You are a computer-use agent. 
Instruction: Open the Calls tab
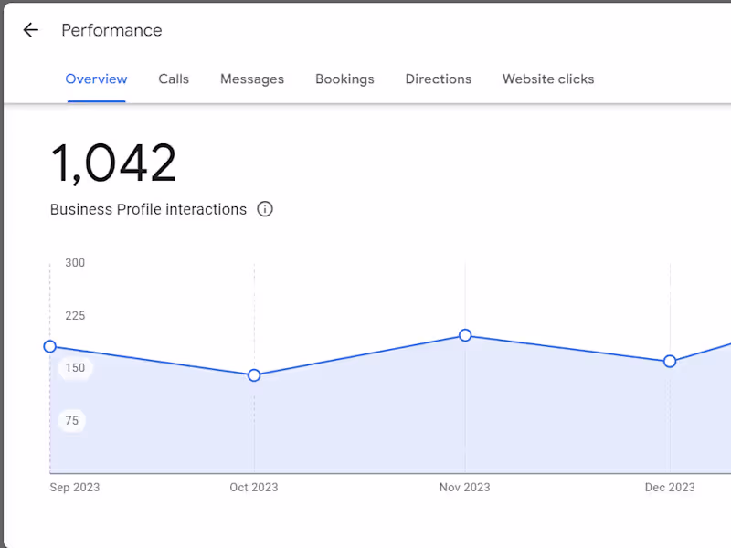tap(174, 79)
